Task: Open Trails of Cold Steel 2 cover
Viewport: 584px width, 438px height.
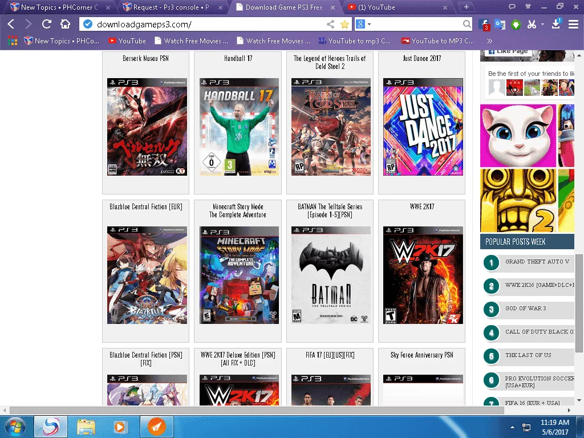Action: point(331,127)
